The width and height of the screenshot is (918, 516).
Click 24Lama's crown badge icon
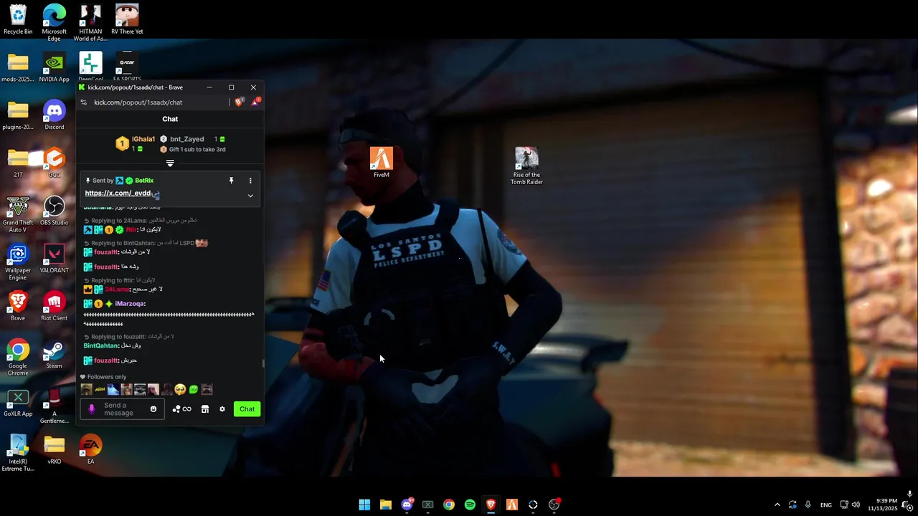coord(88,290)
